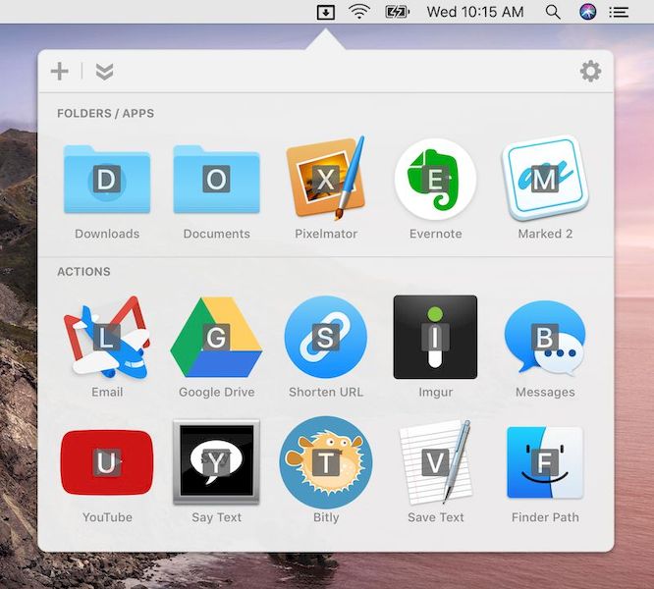Open the Downloads folder icon

pyautogui.click(x=107, y=180)
